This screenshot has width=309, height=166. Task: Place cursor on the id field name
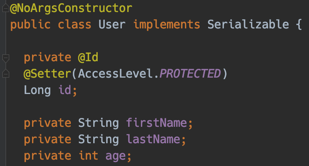[x=65, y=90]
